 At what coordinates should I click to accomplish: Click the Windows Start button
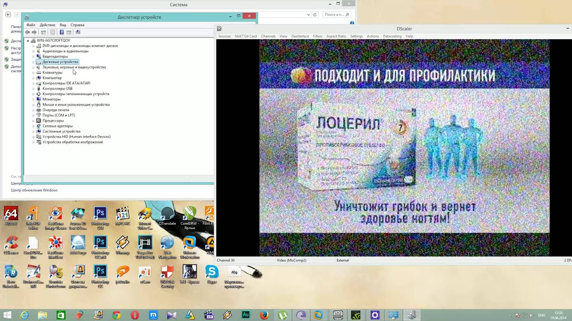[x=8, y=315]
